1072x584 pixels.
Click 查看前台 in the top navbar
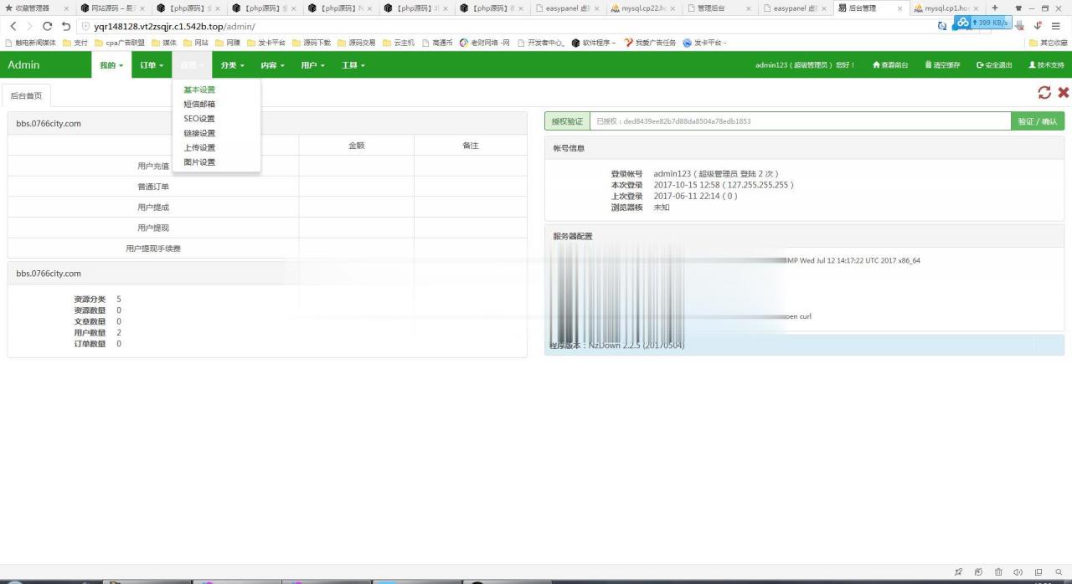(x=890, y=64)
